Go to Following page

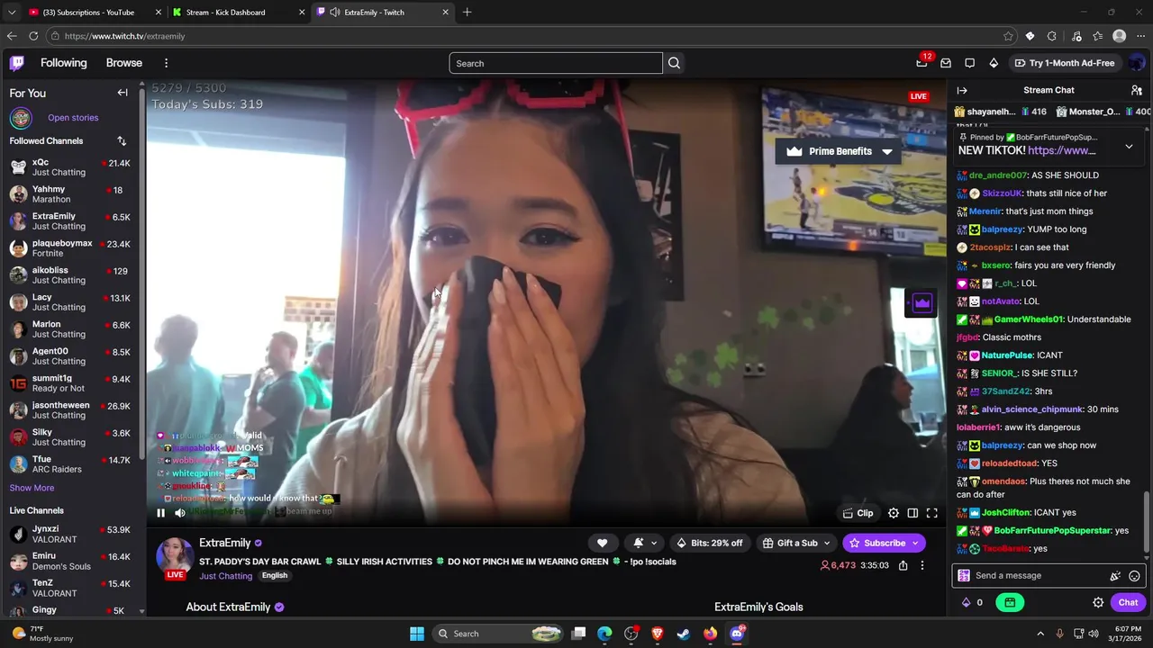[x=63, y=63]
